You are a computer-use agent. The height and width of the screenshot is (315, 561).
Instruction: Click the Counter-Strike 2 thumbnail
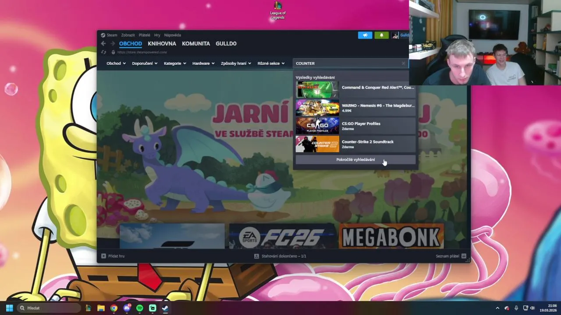pyautogui.click(x=317, y=144)
